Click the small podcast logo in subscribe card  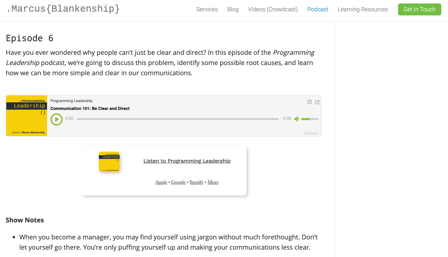coord(109,162)
